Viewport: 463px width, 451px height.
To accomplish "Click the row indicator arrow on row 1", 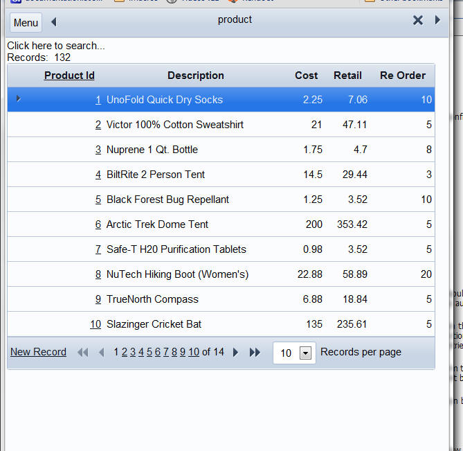I will [x=18, y=98].
